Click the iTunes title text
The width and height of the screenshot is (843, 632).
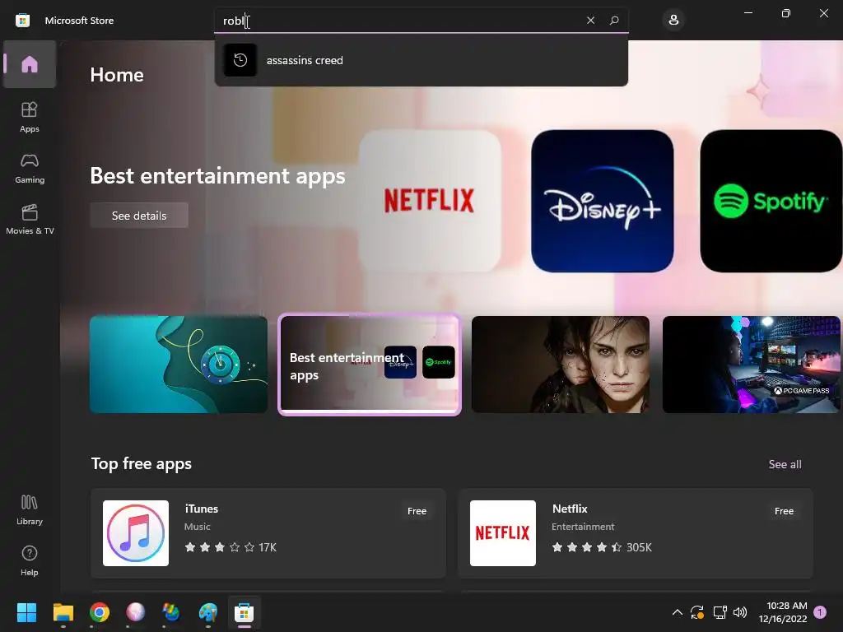(x=202, y=509)
